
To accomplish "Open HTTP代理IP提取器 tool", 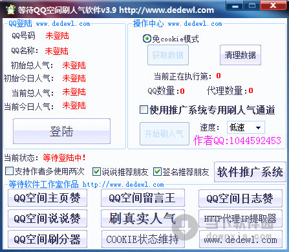I will pos(241,218).
